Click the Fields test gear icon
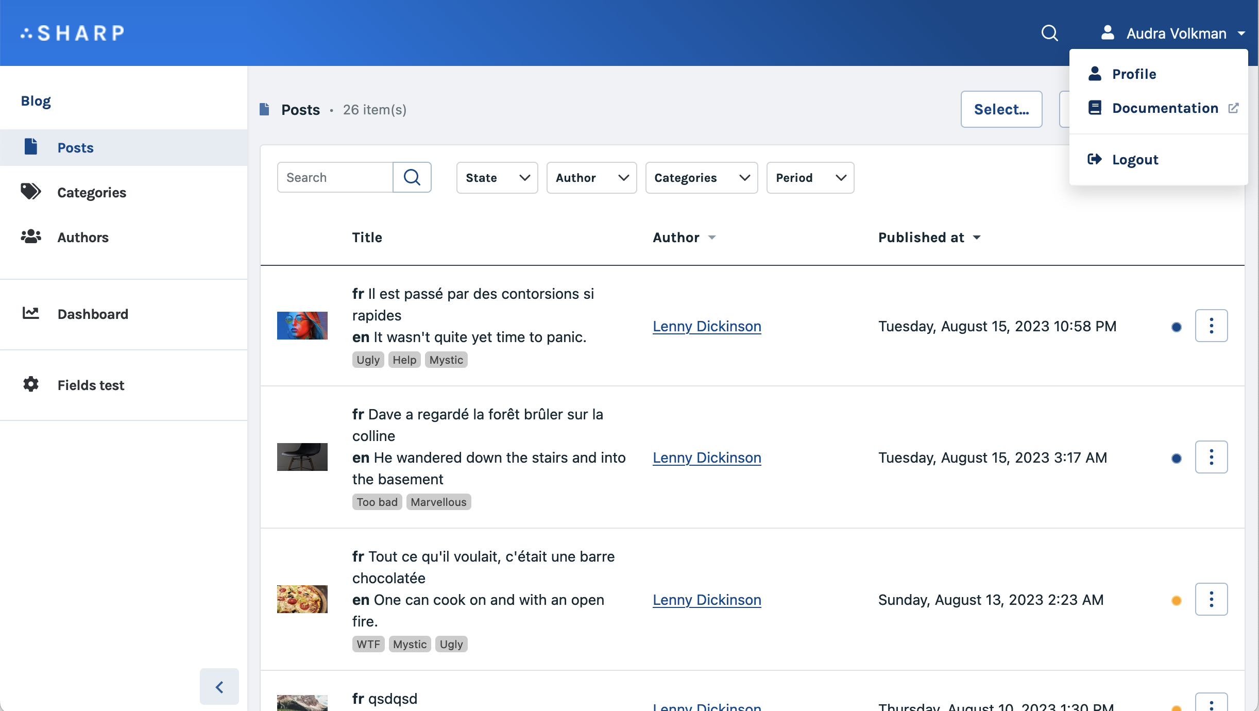1259x711 pixels. click(x=30, y=384)
